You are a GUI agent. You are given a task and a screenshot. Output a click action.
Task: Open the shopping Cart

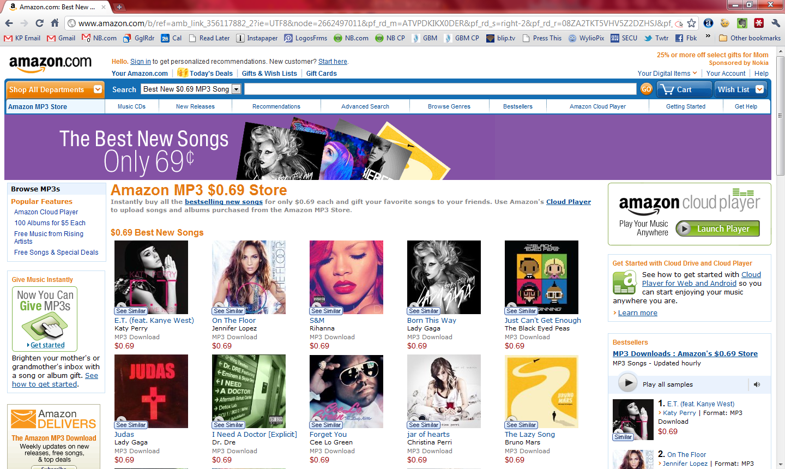[684, 89]
